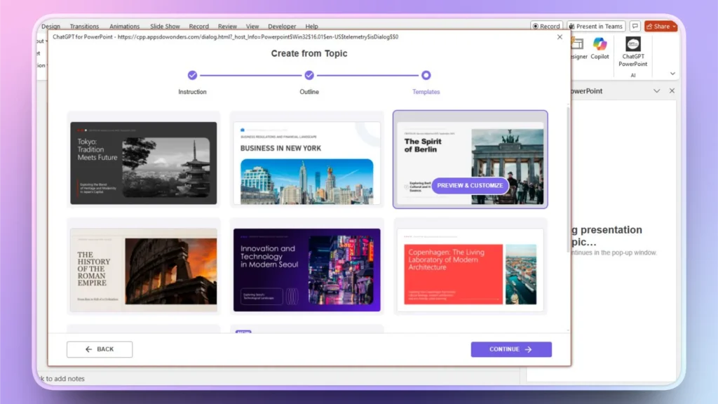Pick the Innovation and Technology Seoul template
This screenshot has width=718, height=404.
306,269
